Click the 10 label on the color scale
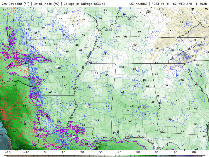Screen dimensions: 209x157 pos(63,152)
